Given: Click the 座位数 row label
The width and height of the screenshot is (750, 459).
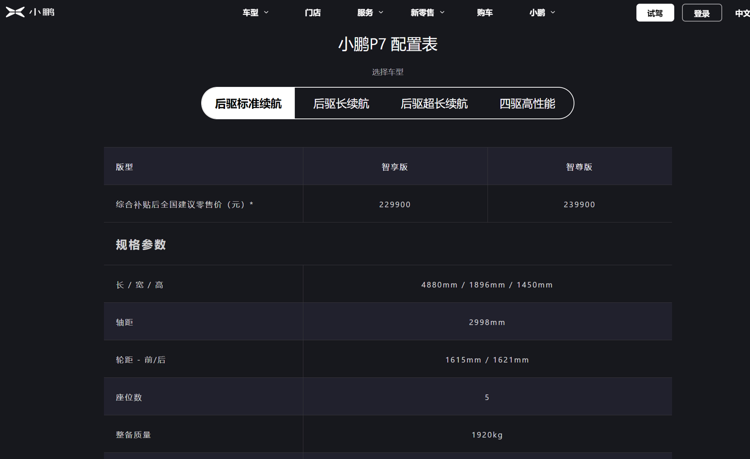Looking at the screenshot, I should point(129,397).
